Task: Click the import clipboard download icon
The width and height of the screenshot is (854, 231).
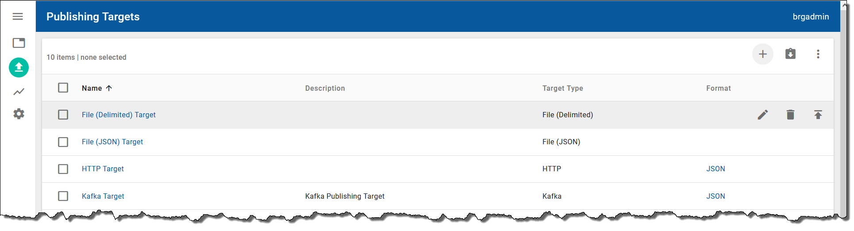Action: click(x=790, y=54)
